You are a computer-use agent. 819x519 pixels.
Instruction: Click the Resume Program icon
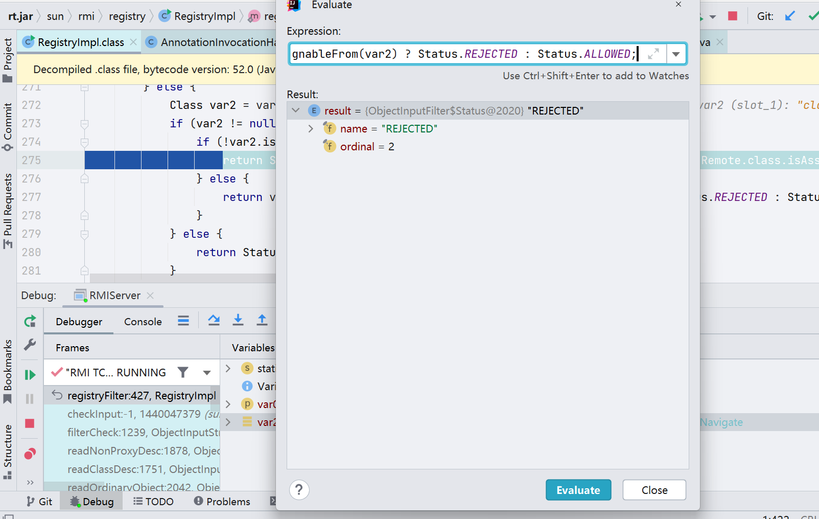(30, 375)
